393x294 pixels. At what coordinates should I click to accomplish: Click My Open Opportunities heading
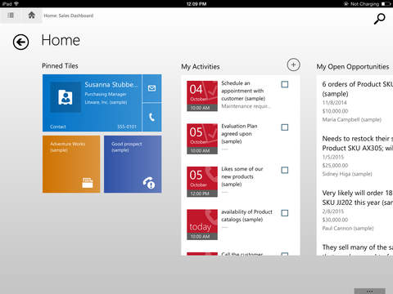tap(353, 67)
